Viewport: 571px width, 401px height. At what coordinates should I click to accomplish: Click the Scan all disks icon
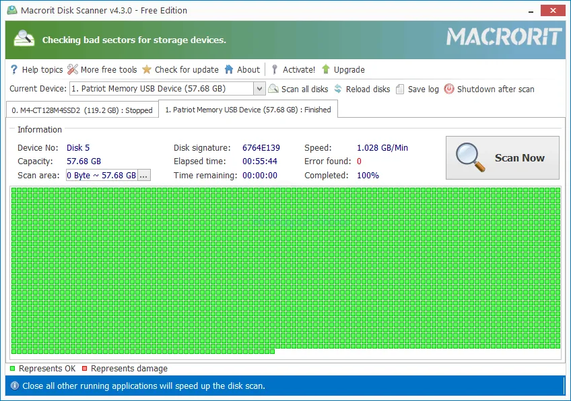pyautogui.click(x=273, y=88)
